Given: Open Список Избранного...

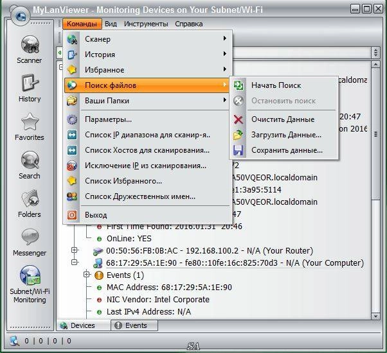Looking at the screenshot, I should [147, 181].
